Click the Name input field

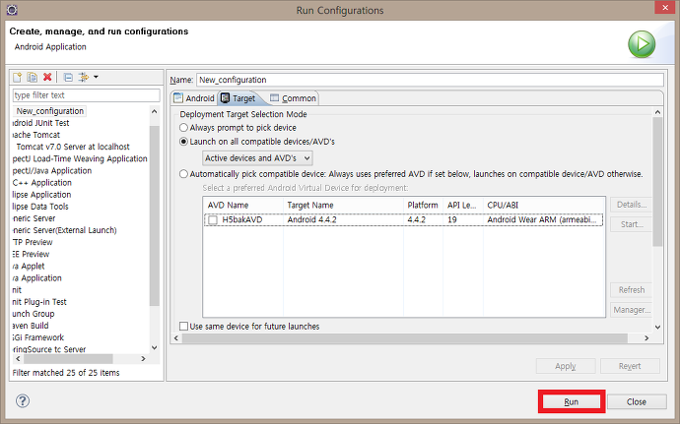point(430,80)
